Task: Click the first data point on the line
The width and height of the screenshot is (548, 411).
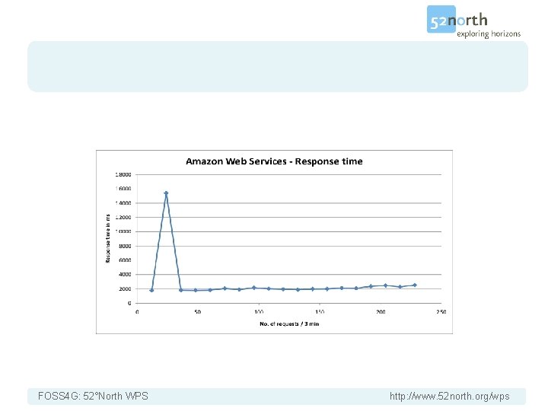Action: coord(151,290)
